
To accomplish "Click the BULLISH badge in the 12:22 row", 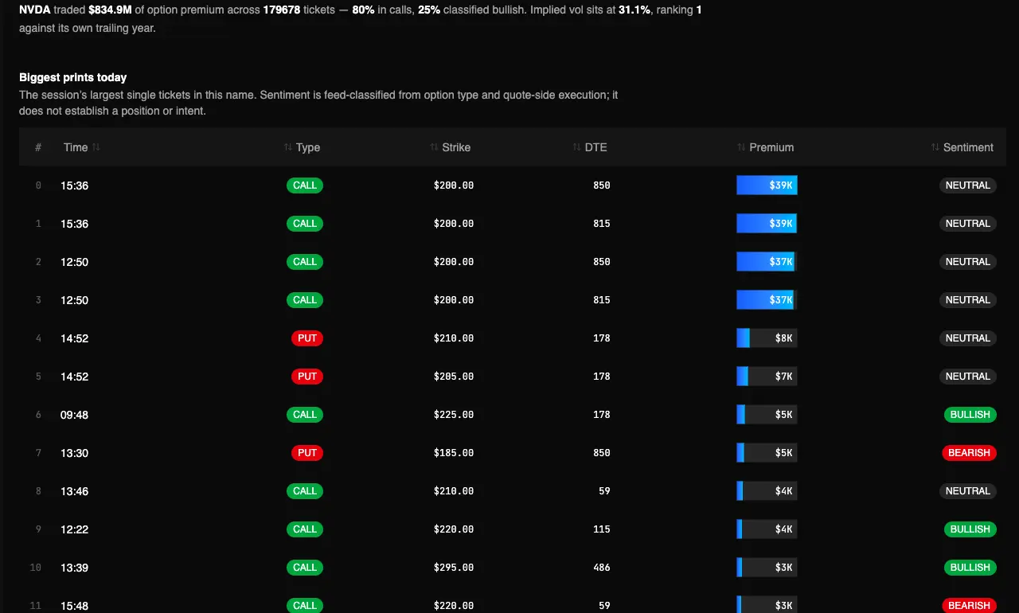I will 970,529.
